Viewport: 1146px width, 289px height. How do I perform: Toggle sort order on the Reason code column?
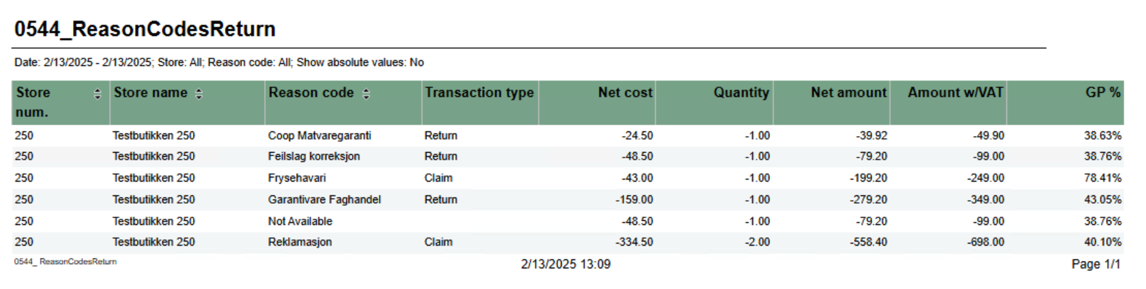[x=366, y=94]
